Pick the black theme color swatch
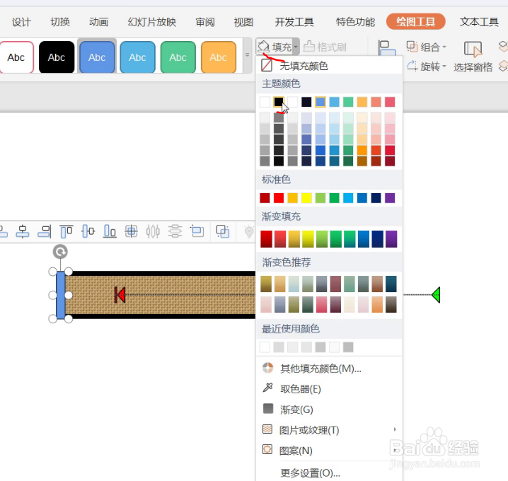This screenshot has width=508, height=481. [279, 102]
